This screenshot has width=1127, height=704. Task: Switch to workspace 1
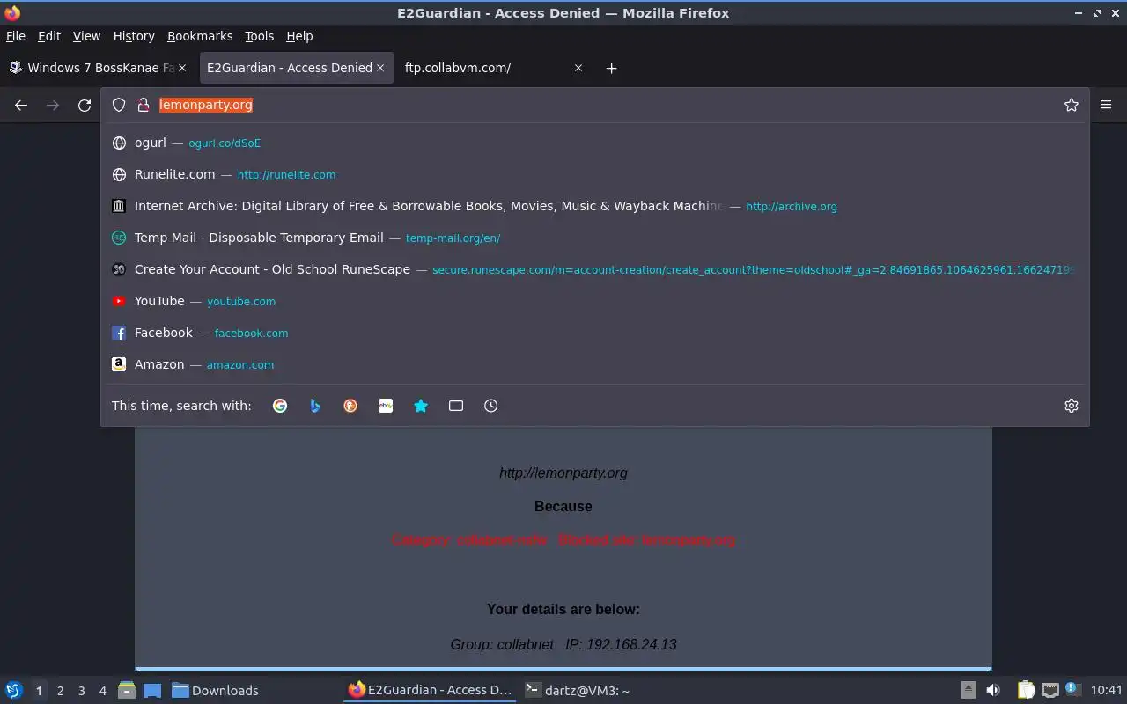pyautogui.click(x=39, y=691)
